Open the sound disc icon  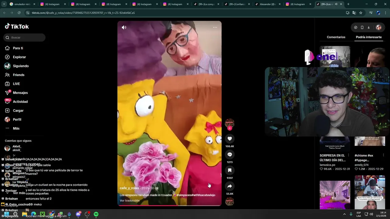tap(229, 201)
